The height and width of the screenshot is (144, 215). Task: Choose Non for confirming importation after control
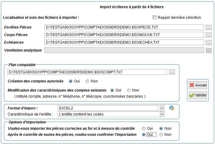[161, 135]
